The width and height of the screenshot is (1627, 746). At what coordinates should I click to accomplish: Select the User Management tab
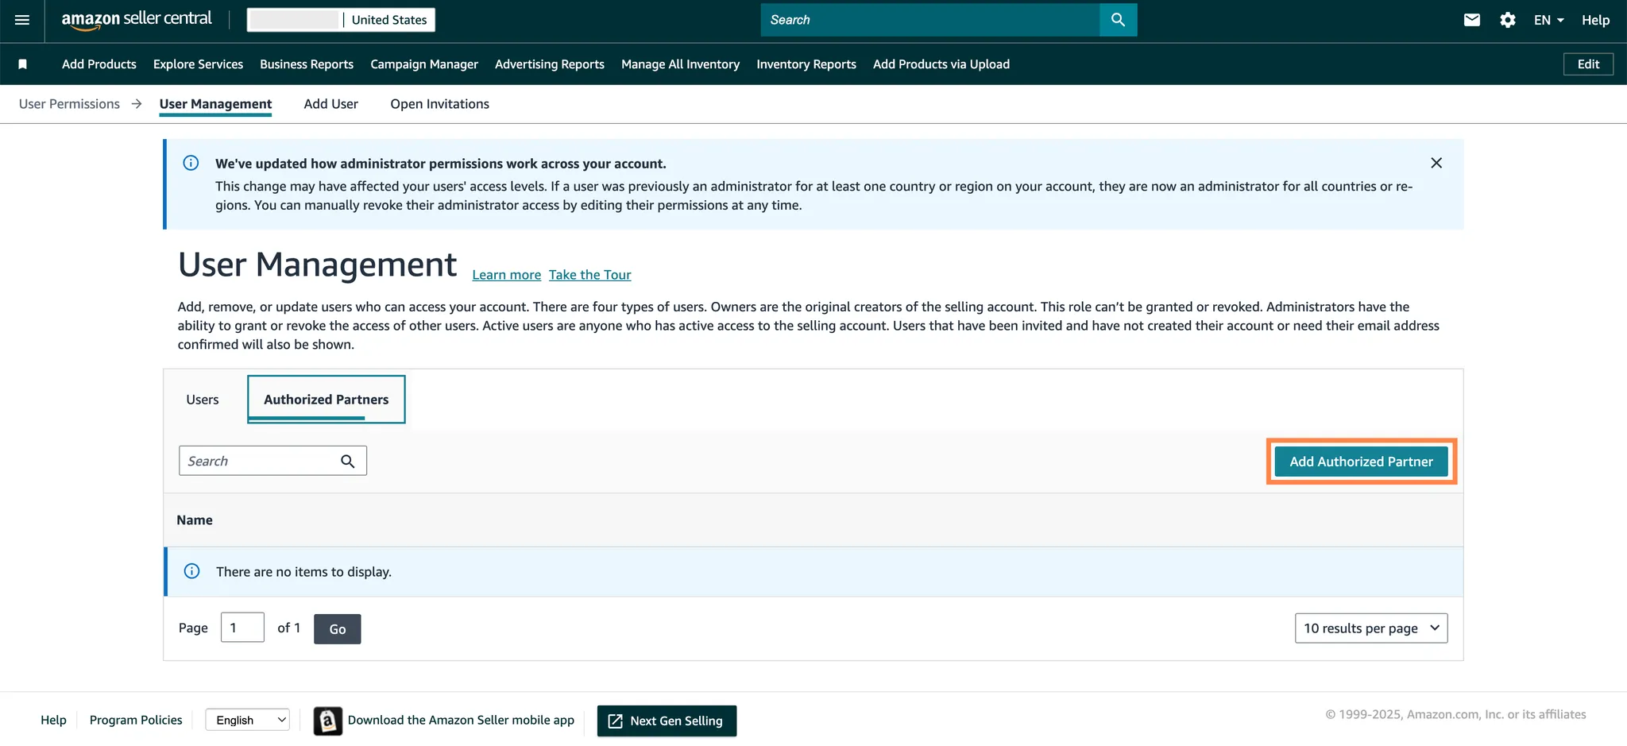point(215,104)
